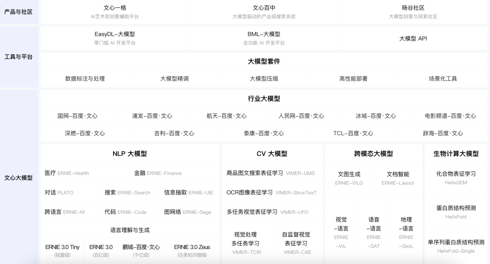Select 深燃-百度·文心 industry model
Viewport: 490px width, 264px height.
[85, 133]
